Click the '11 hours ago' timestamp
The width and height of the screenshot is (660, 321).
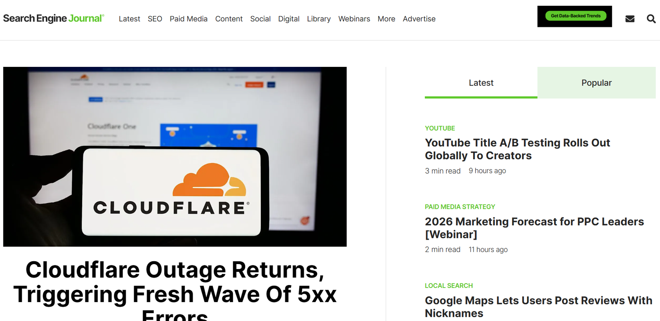tap(488, 250)
